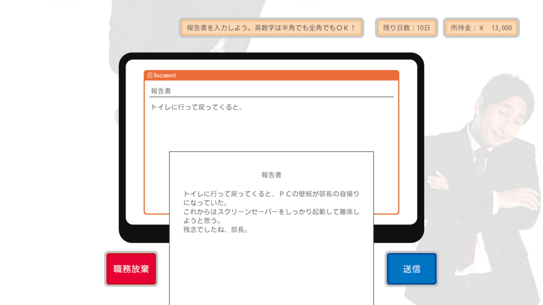
Task: Click the "Document" title text
Action: coord(165,75)
